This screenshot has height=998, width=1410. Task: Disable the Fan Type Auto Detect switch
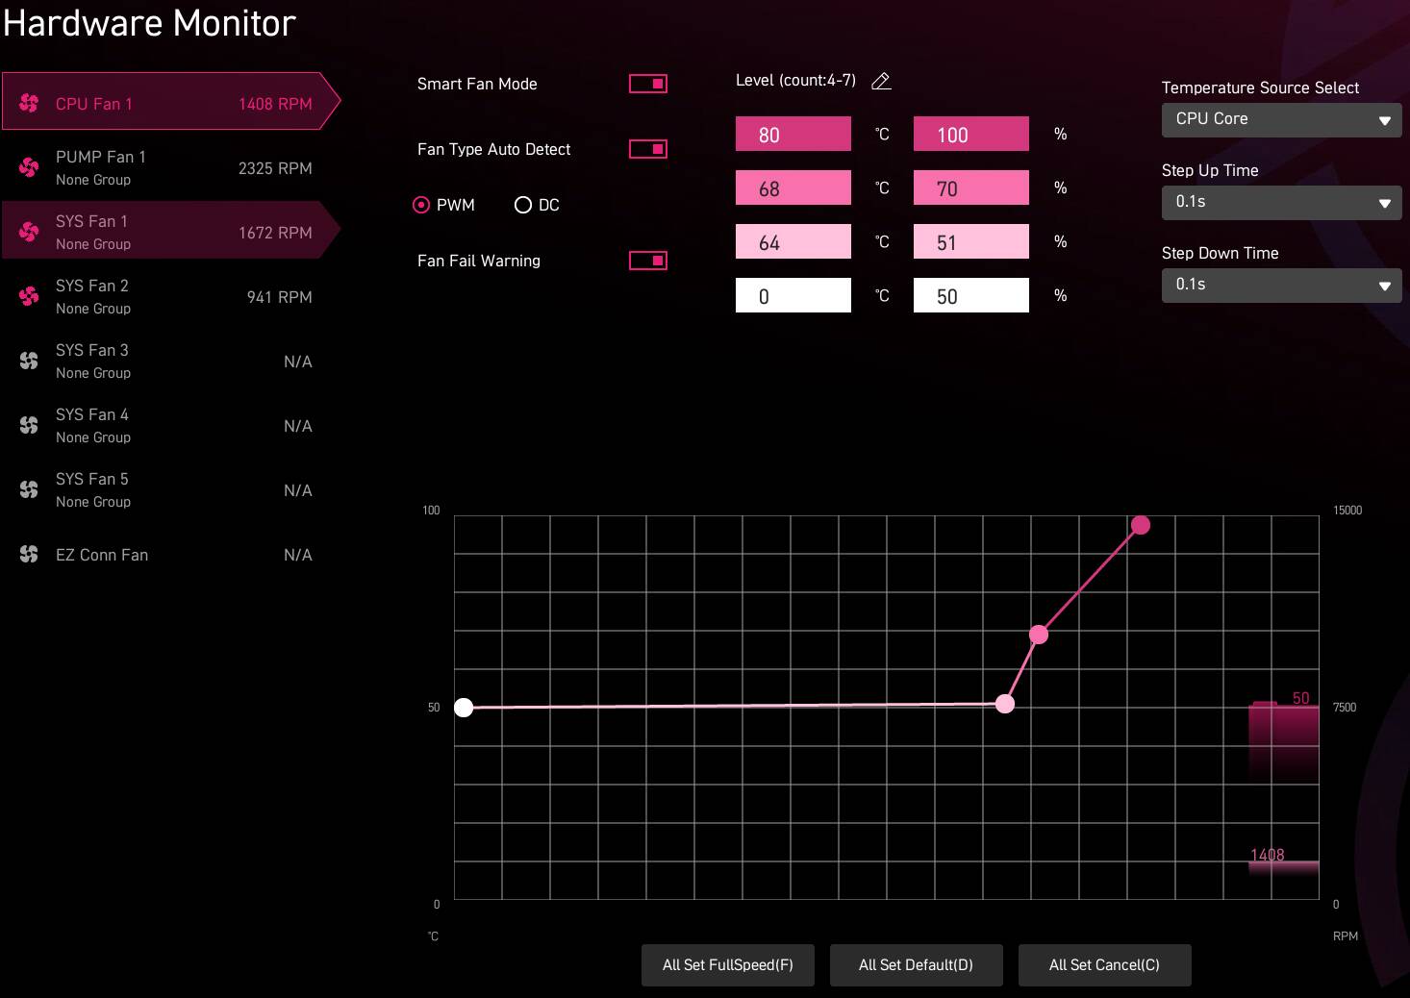(647, 149)
